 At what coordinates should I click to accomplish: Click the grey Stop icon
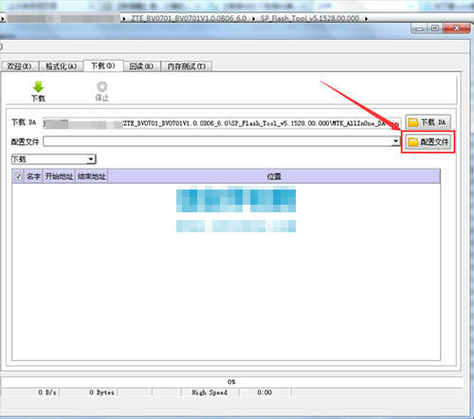point(102,86)
